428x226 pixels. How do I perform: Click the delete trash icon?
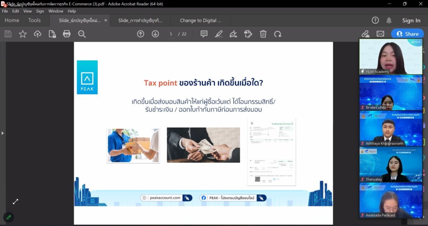[x=263, y=34]
